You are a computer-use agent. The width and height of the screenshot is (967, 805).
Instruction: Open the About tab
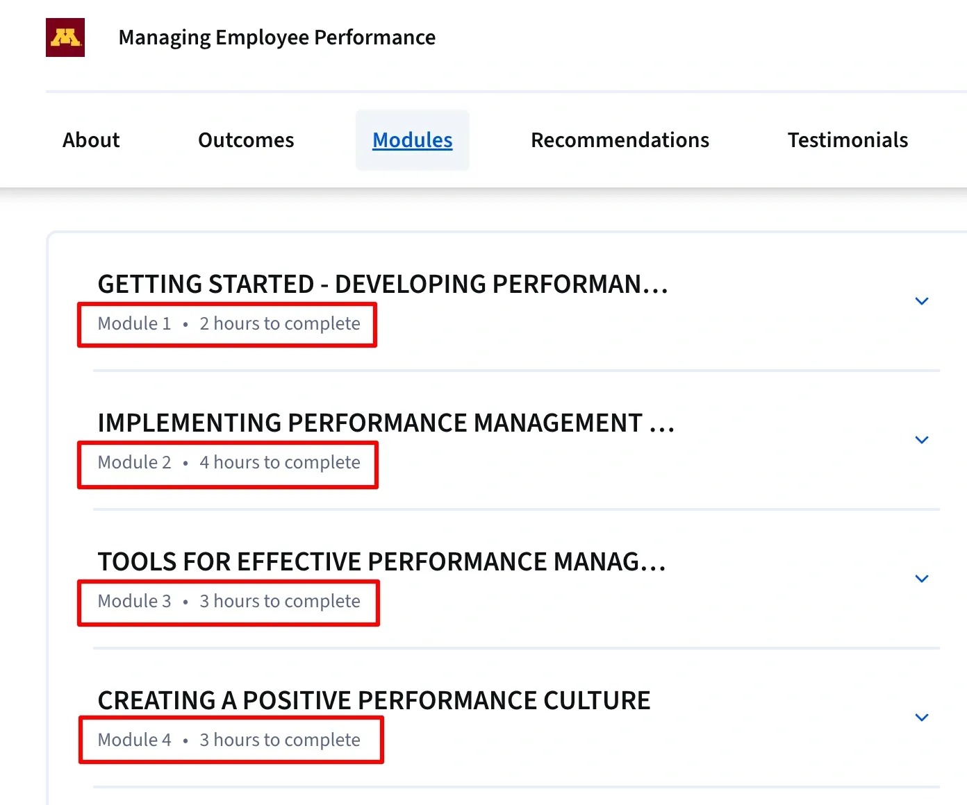91,140
